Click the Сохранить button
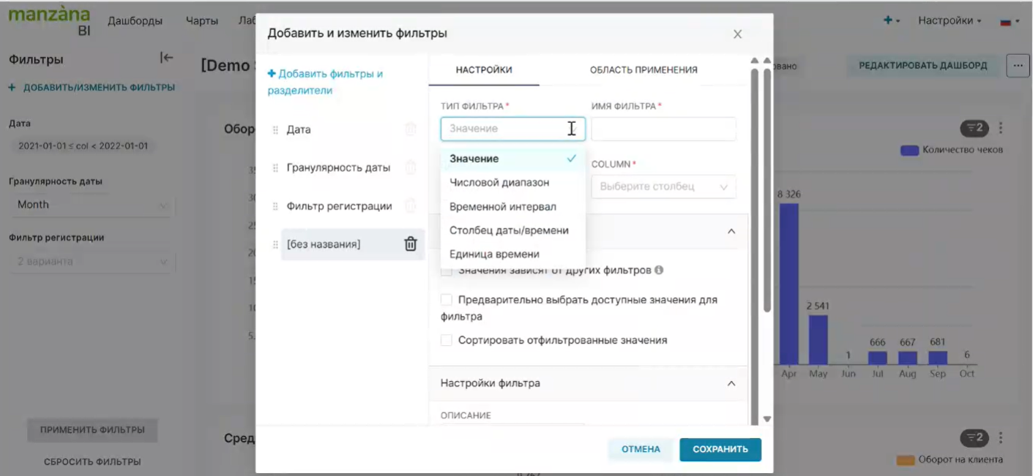 coord(720,450)
